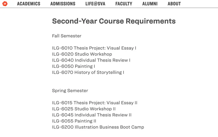This screenshot has height=137, width=218.
Task: Open the About menu
Action: point(174,4)
